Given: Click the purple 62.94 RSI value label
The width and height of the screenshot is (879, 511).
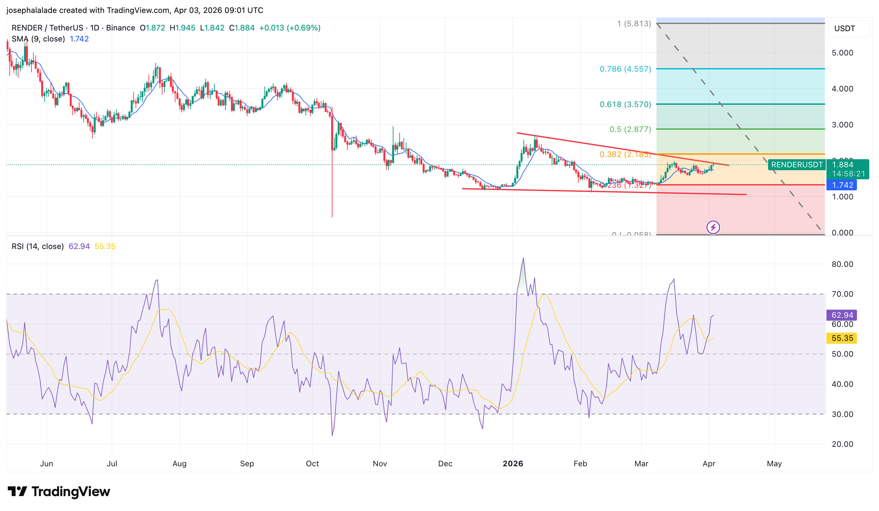Looking at the screenshot, I should (x=842, y=315).
